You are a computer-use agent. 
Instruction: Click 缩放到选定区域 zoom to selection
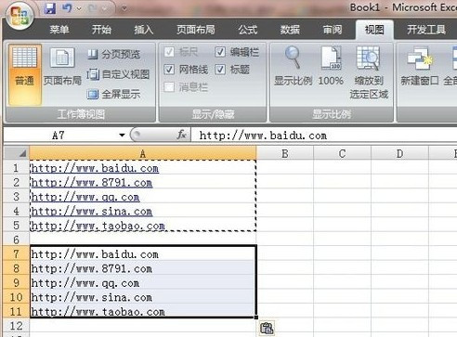coord(369,72)
